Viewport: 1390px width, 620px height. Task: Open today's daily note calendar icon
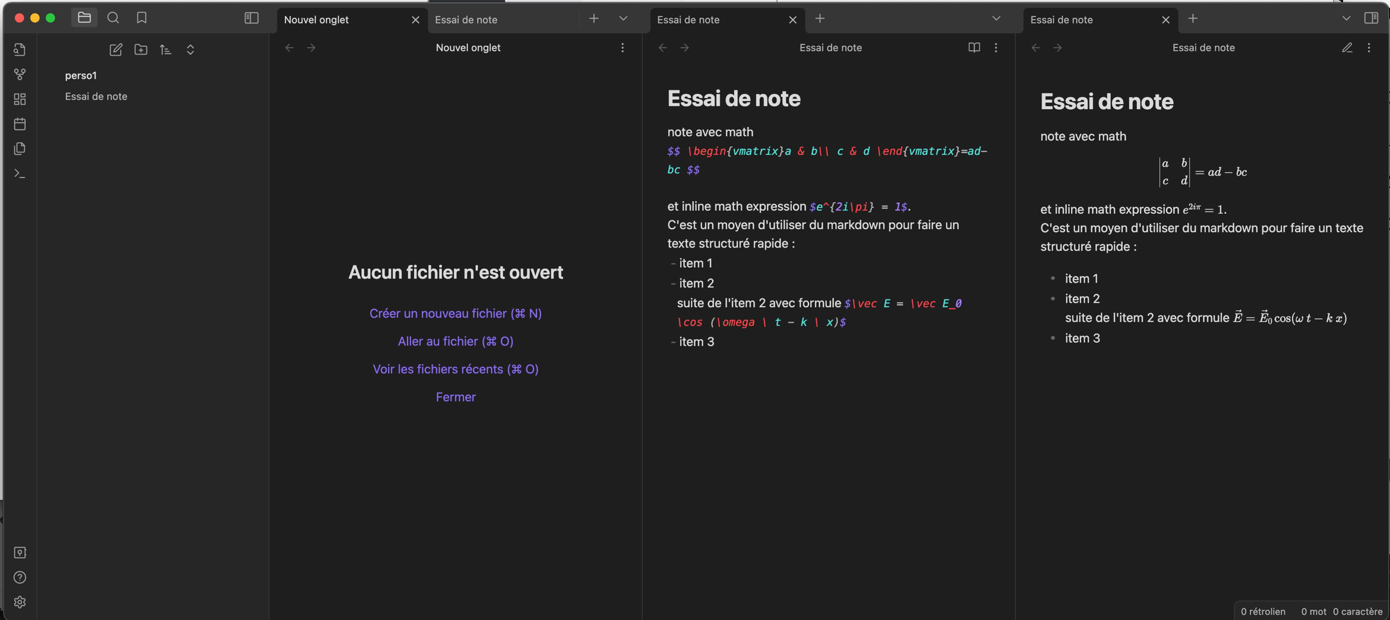coord(20,124)
